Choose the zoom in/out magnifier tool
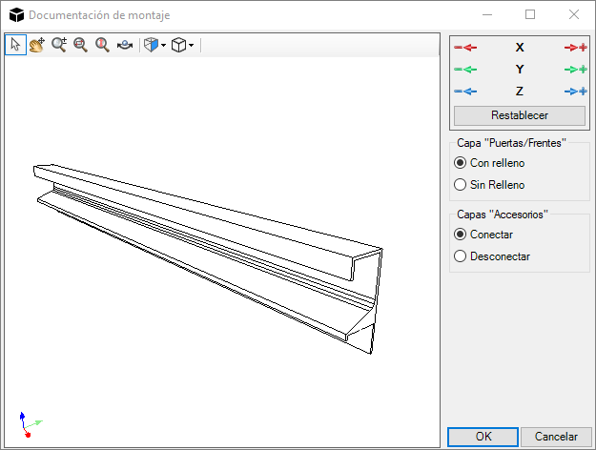Viewport: 596px width, 450px height. (59, 45)
